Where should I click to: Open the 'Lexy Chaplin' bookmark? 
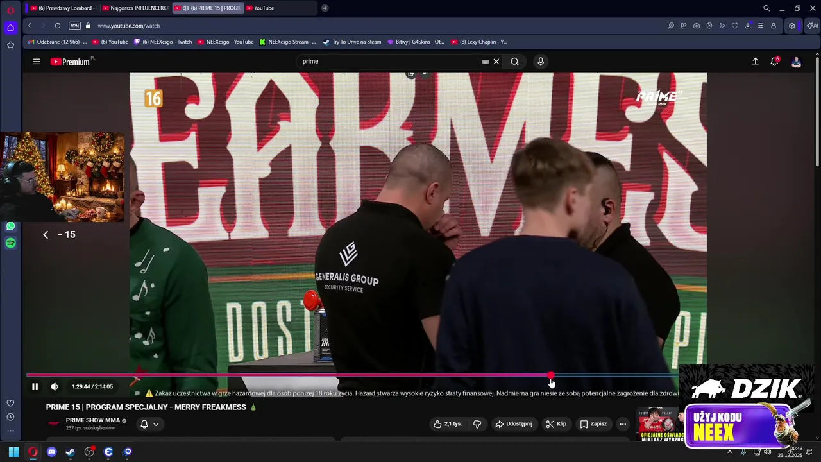tap(479, 42)
